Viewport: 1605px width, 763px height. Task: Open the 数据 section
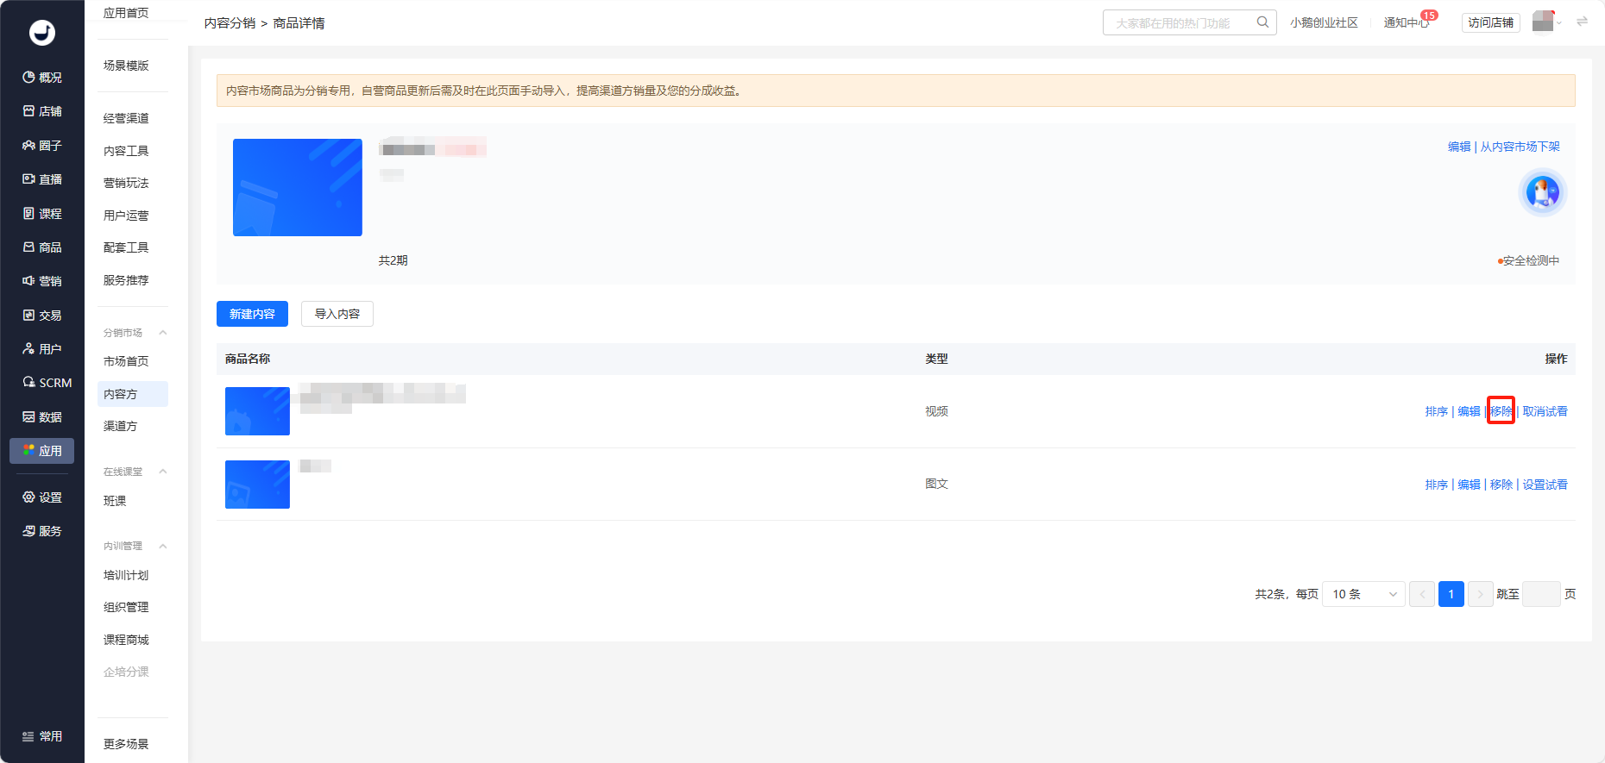(42, 417)
